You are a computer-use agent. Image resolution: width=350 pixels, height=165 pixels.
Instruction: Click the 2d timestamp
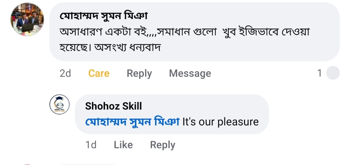tap(65, 74)
